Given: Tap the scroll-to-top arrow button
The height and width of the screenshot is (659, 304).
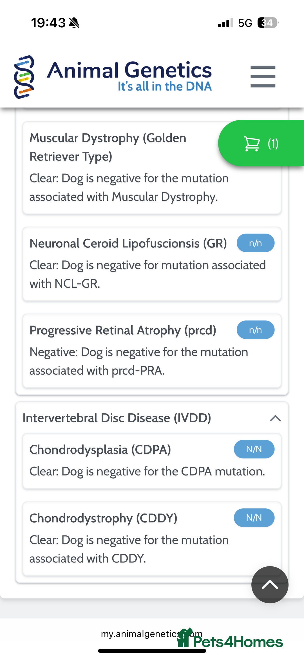Looking at the screenshot, I should (270, 585).
